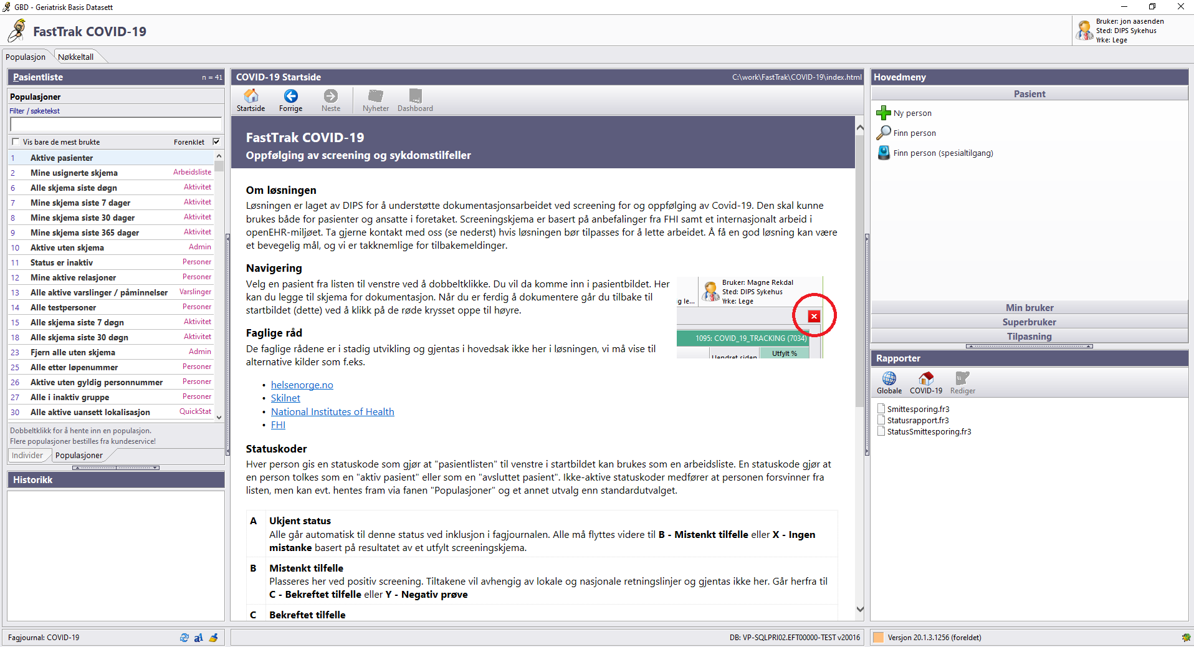Click the Finn person (spesialtilgang) icon
This screenshot has width=1194, height=647.
[x=883, y=153]
